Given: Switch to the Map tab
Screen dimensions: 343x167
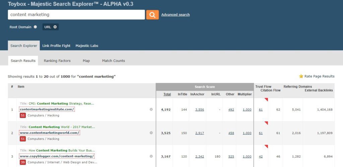Looking at the screenshot, I should 86,61.
